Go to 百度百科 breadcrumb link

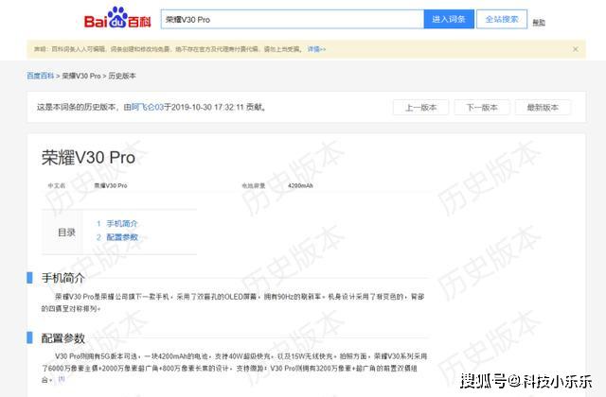(40, 76)
